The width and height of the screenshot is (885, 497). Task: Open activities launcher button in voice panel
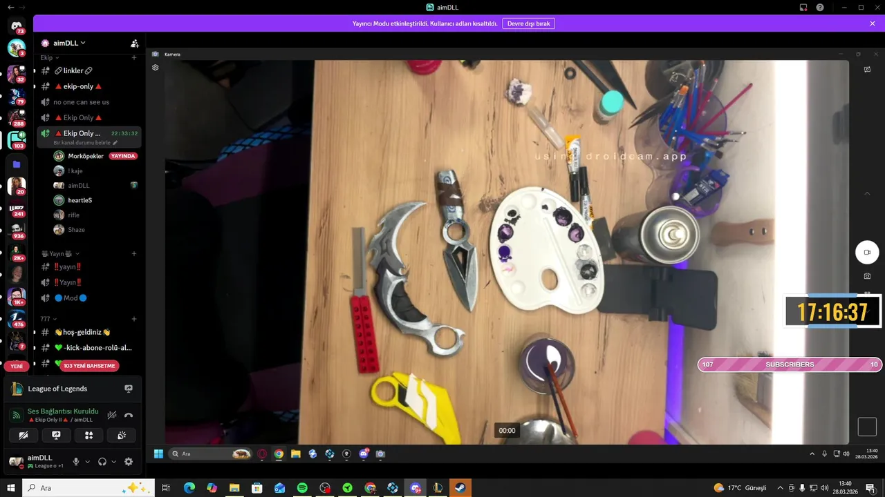(x=88, y=436)
